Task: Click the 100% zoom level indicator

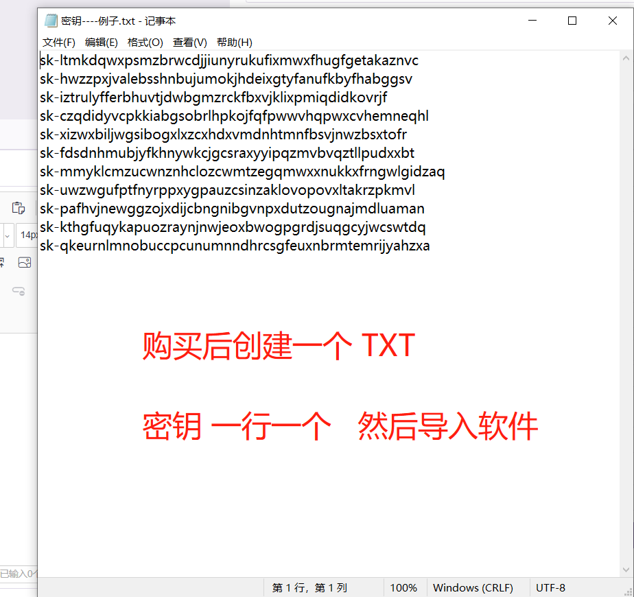Action: point(404,588)
